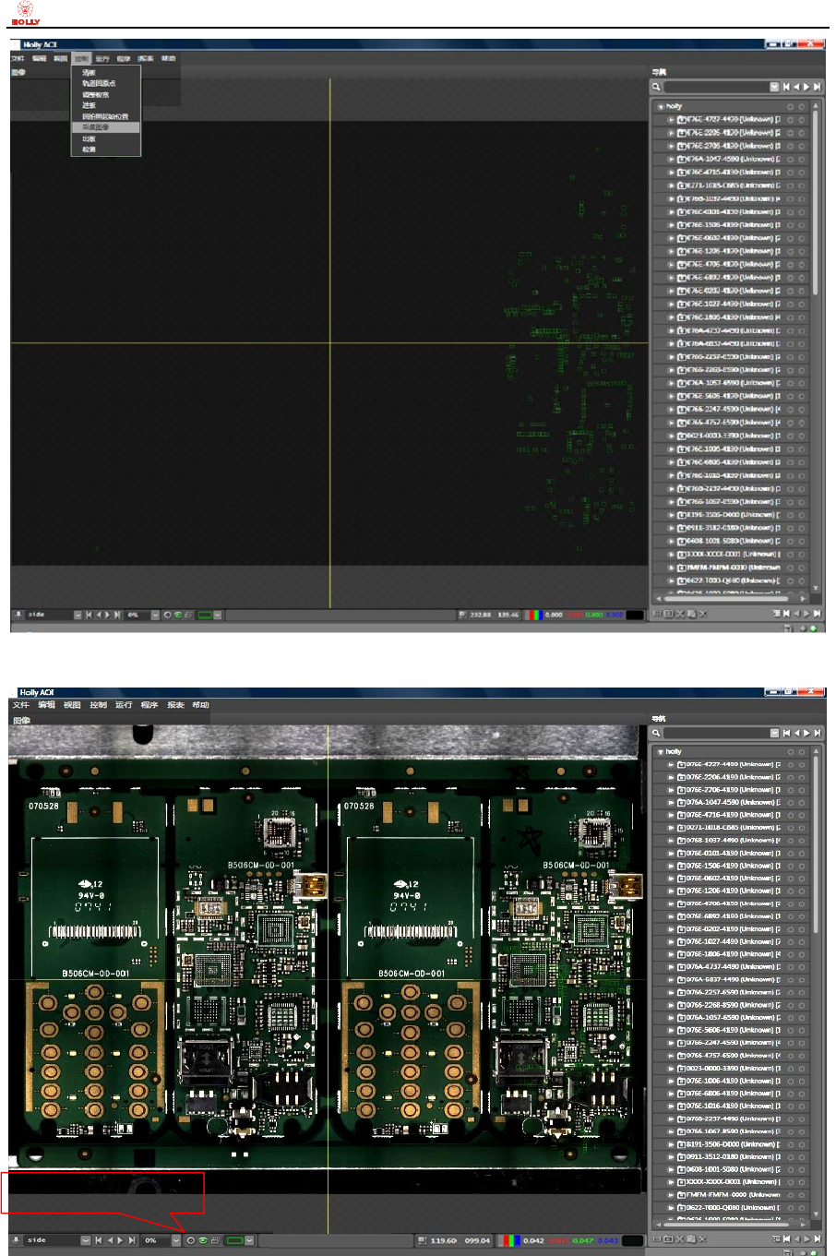Select 0271-1018-C685 entry in lower window's list
836x1256 pixels.
coord(729,828)
